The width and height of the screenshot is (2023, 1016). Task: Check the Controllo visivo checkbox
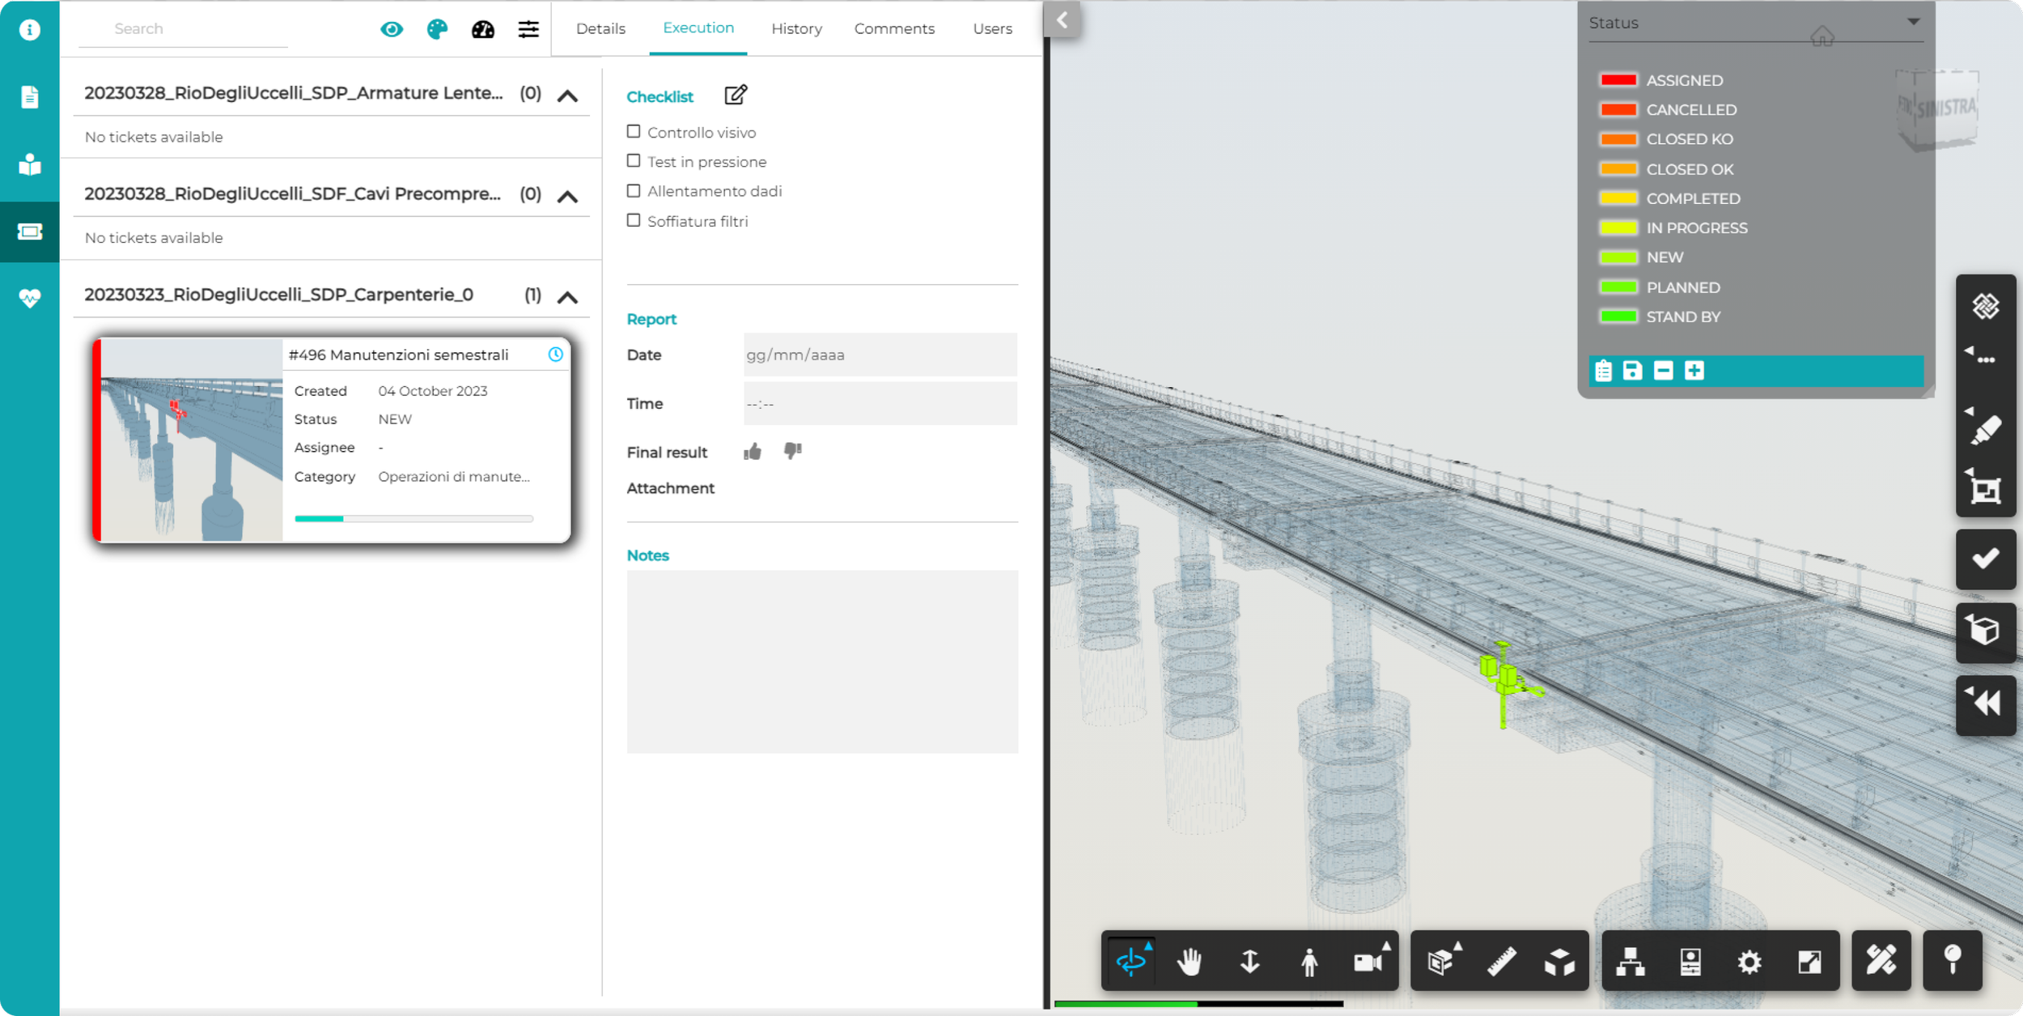click(634, 132)
